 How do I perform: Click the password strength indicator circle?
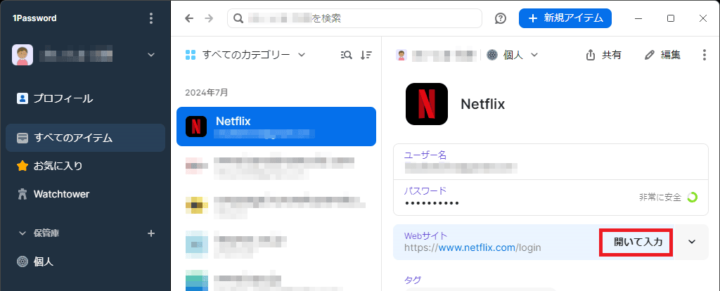(x=692, y=198)
